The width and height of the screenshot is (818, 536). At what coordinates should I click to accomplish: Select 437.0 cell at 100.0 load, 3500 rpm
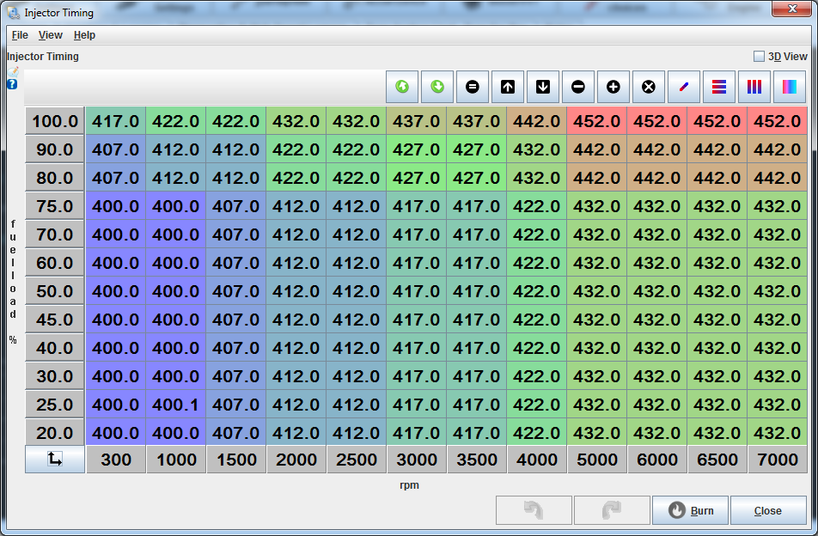476,121
